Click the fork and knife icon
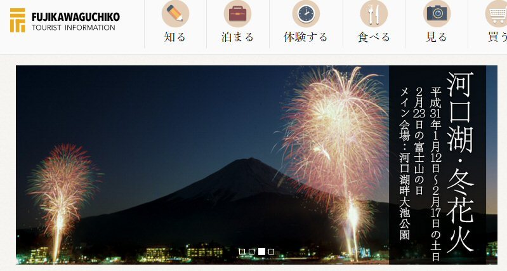Viewport: 507px width, 271px height. pyautogui.click(x=374, y=13)
